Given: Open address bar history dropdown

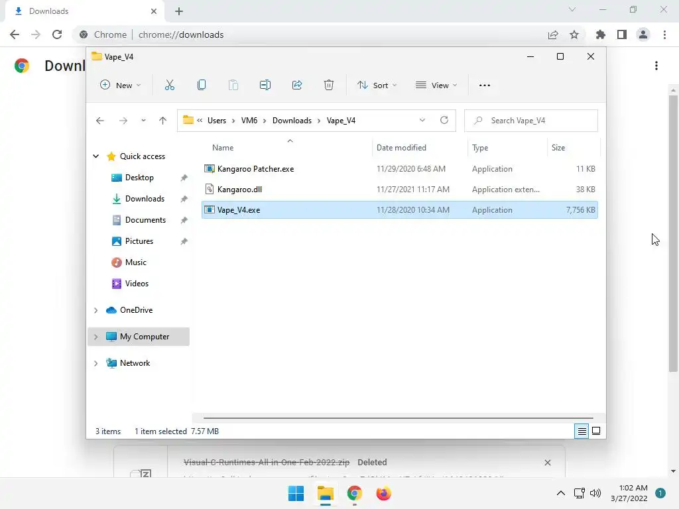Looking at the screenshot, I should (x=422, y=121).
